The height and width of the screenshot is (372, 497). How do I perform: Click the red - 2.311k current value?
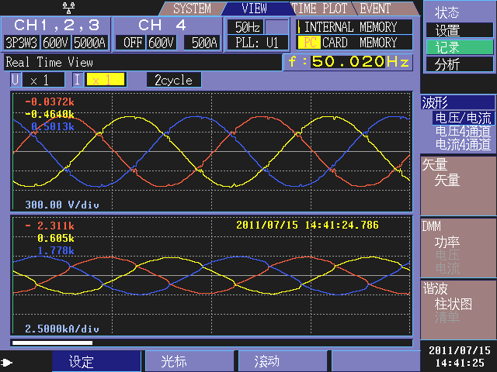[x=50, y=226]
